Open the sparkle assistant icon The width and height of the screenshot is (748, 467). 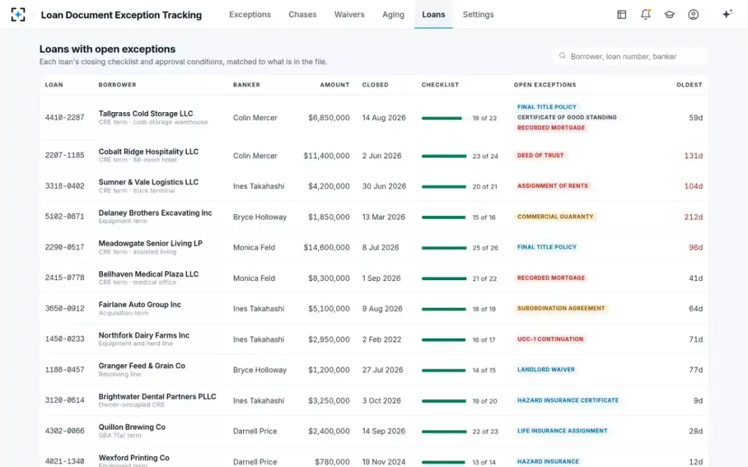tap(727, 14)
